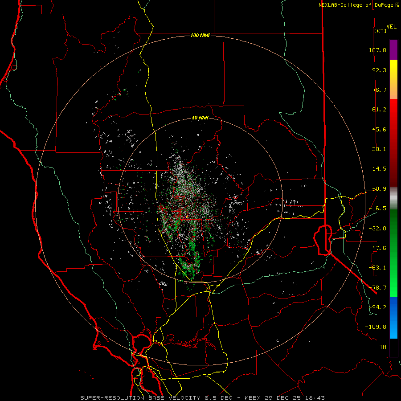Click the -32.0 velocity scale value
Image resolution: width=401 pixels, height=401 pixels.
[x=377, y=229]
